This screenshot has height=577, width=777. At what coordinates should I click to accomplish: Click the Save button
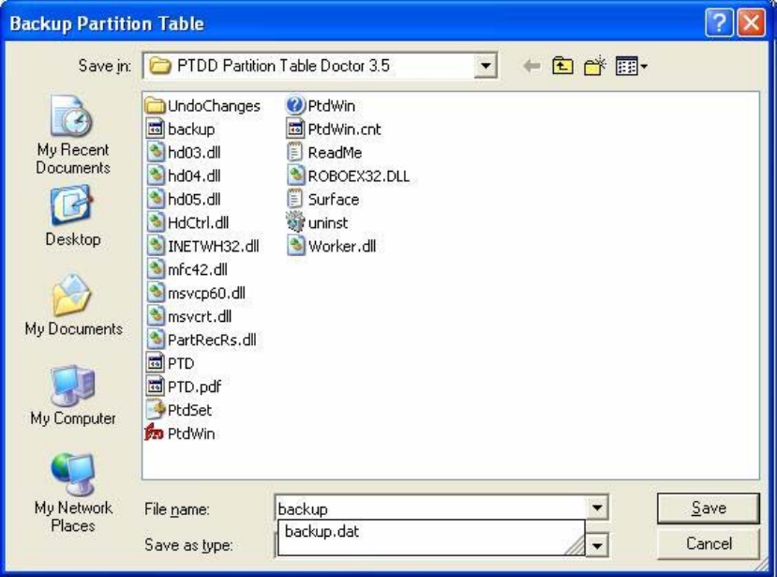pyautogui.click(x=709, y=508)
